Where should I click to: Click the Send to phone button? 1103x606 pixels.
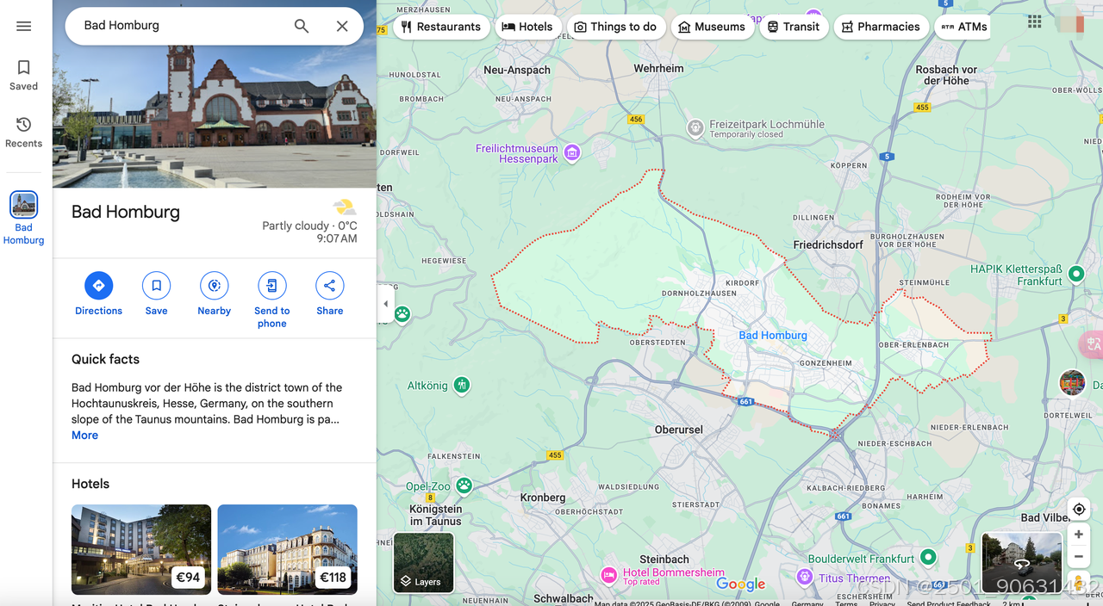[272, 300]
